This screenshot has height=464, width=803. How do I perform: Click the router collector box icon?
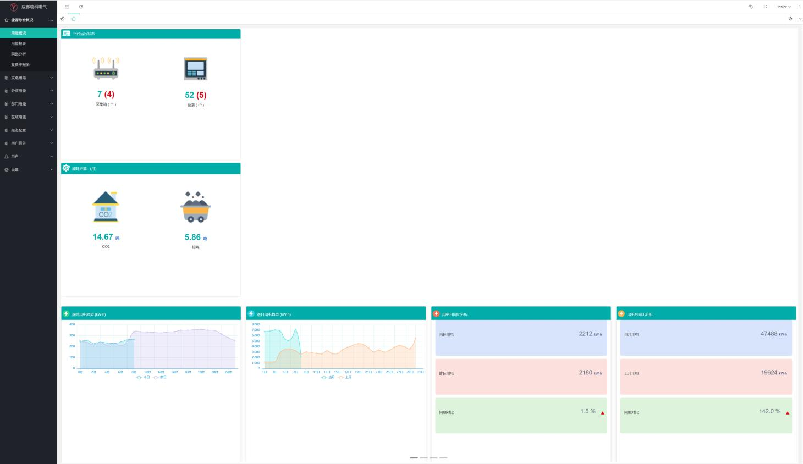tap(106, 68)
